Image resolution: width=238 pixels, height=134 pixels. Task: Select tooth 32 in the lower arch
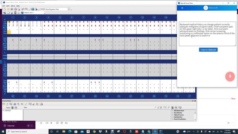point(13,96)
